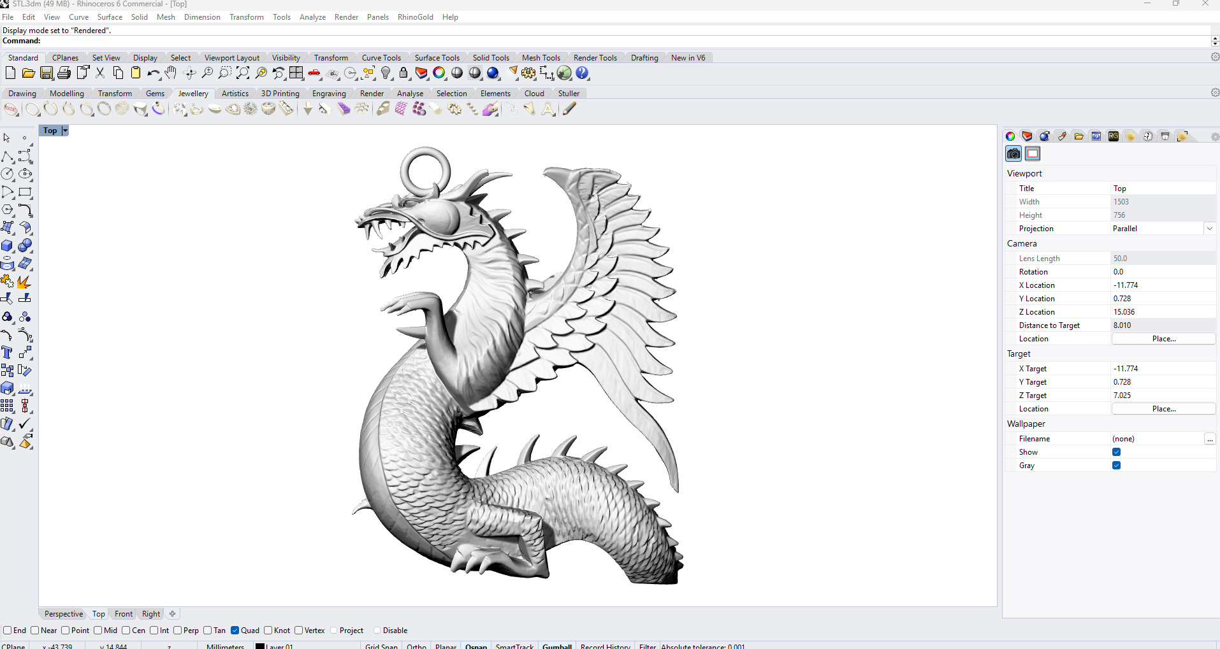
Task: Enable the Cen object snap checkbox
Action: click(x=126, y=631)
